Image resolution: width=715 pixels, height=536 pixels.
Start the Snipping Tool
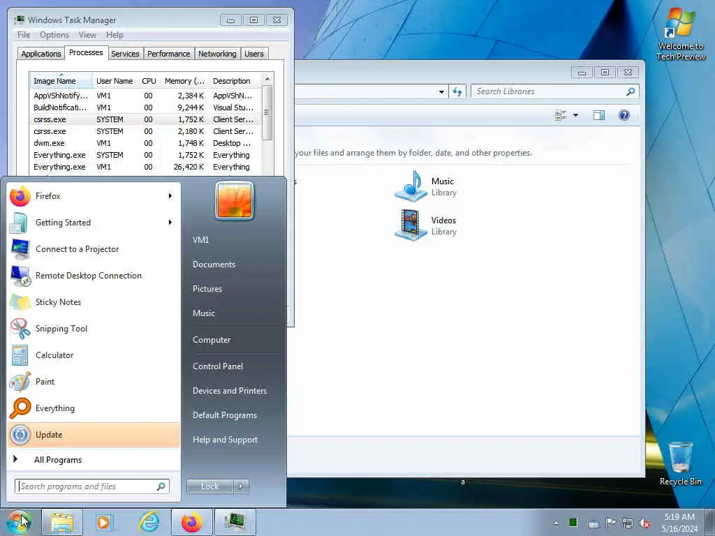(94, 329)
